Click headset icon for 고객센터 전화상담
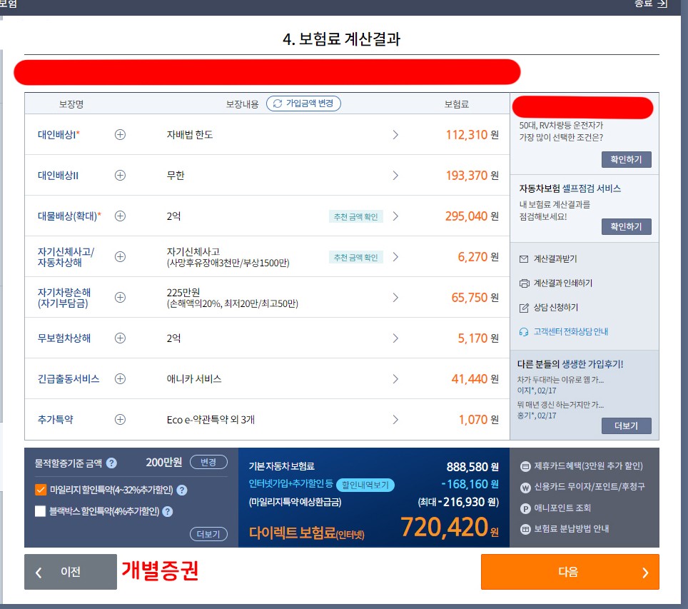 524,332
